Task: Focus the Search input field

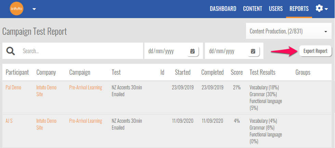Action: 80,51
